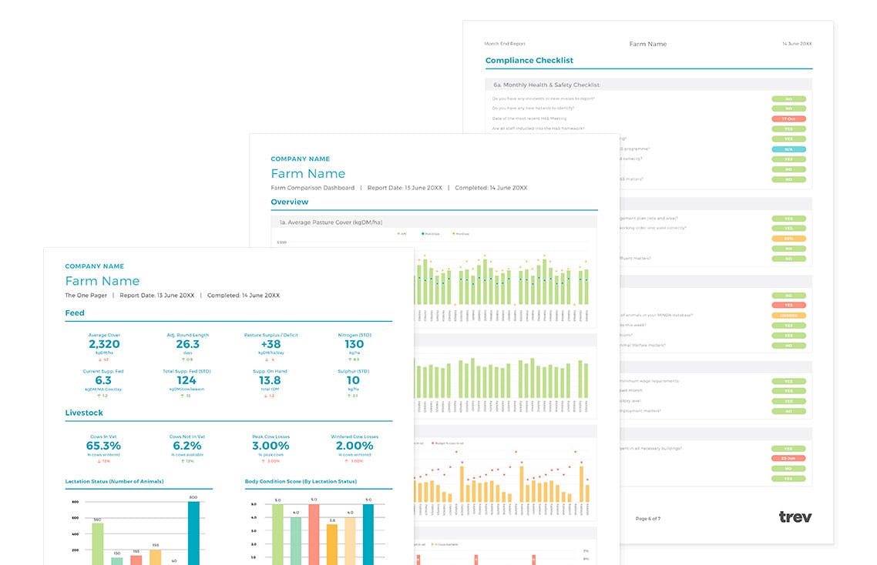Screen dimensions: 877x565
Task: Click the Wintered Cow Losses value 2.00%
Action: (354, 446)
